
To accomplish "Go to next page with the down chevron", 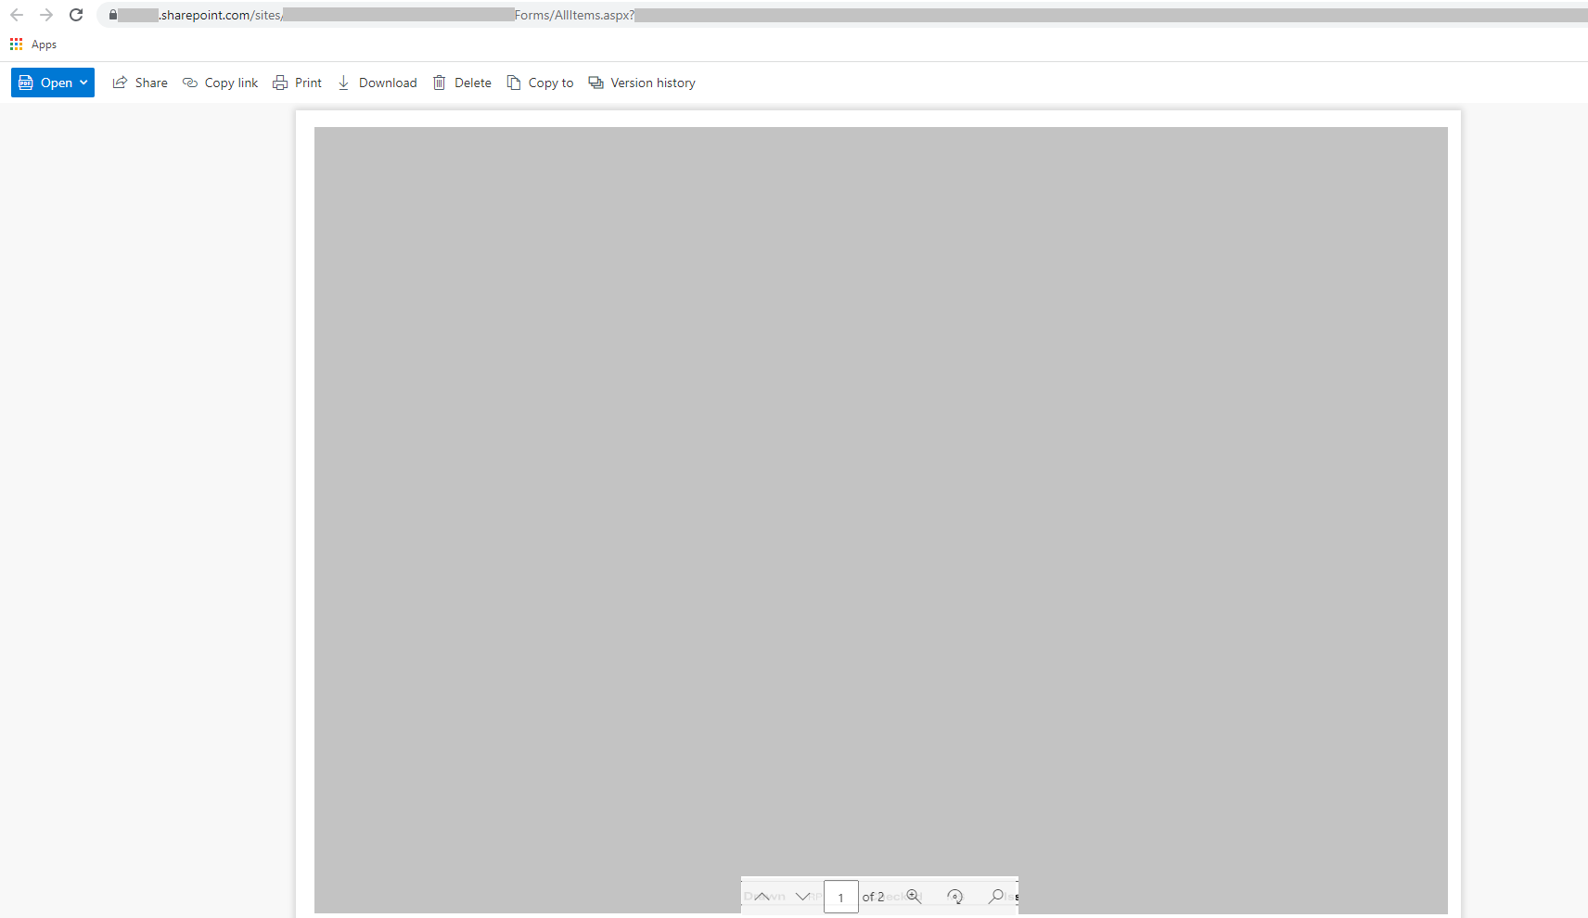I will 805,896.
